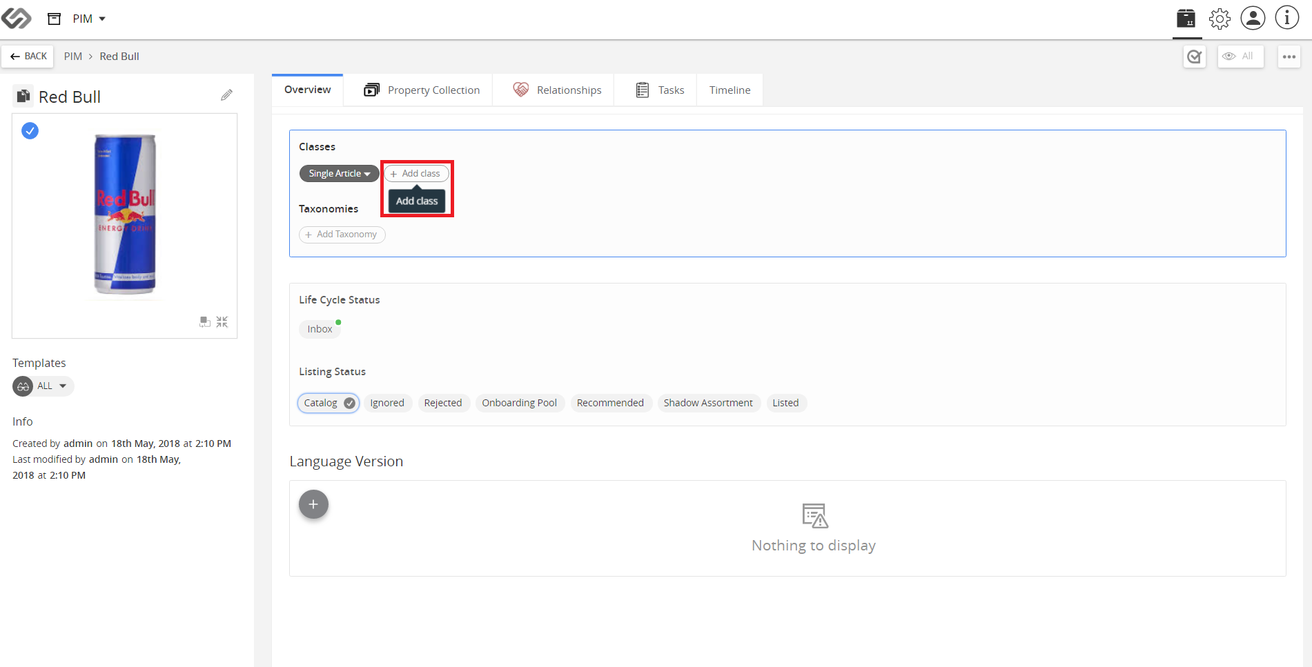Click the Red Bull breadcrumb
The height and width of the screenshot is (667, 1312).
click(x=119, y=57)
